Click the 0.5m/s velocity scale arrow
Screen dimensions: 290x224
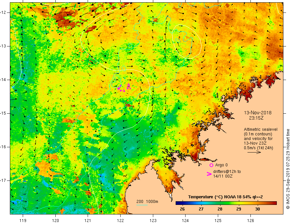coord(254,152)
